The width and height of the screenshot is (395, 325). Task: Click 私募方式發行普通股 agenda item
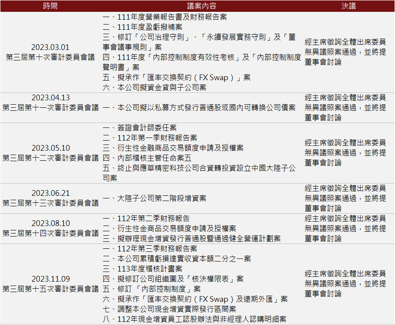click(199, 108)
